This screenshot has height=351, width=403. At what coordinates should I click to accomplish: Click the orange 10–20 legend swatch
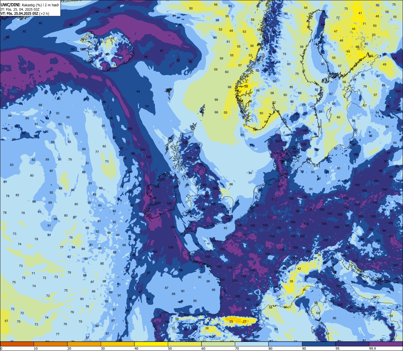coord(50,344)
